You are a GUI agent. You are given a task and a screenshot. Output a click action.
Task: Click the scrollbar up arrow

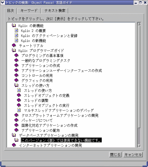tap(139, 24)
